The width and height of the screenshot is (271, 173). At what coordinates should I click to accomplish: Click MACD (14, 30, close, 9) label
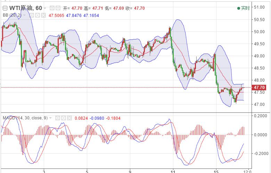point(25,118)
